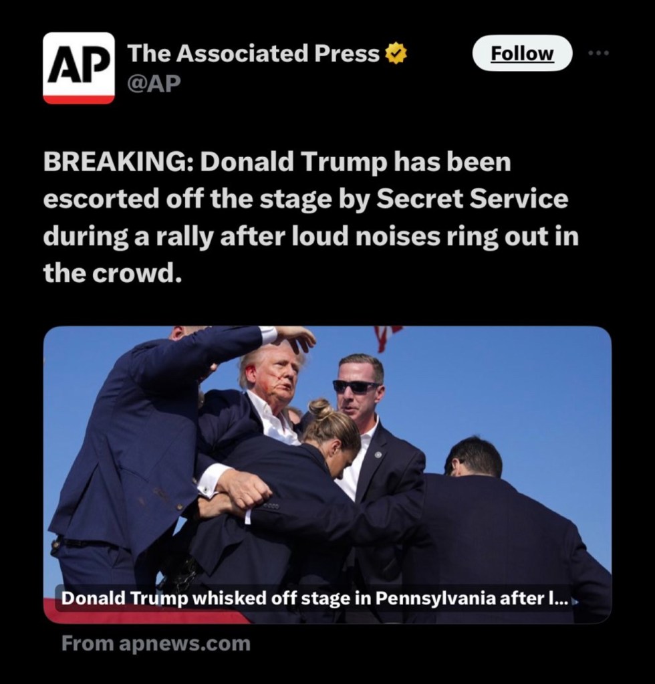Click 'the crowd.' ending the post text
This screenshot has width=655, height=684.
pos(112,273)
